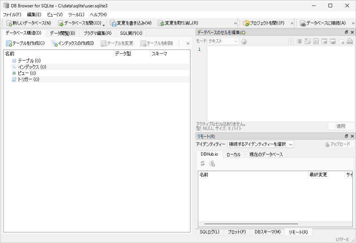Select the DBHub.io tab
356x243 pixels.
pyautogui.click(x=209, y=154)
